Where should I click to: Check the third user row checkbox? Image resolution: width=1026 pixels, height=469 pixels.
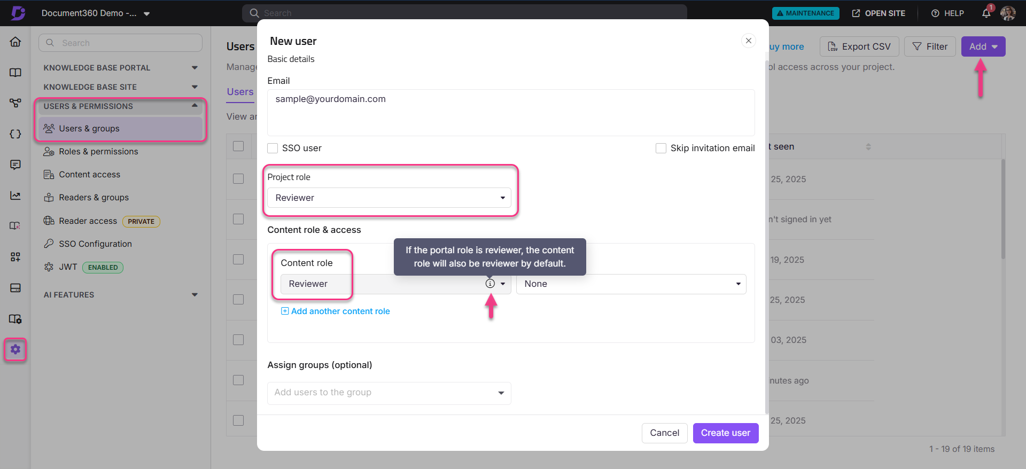point(238,259)
